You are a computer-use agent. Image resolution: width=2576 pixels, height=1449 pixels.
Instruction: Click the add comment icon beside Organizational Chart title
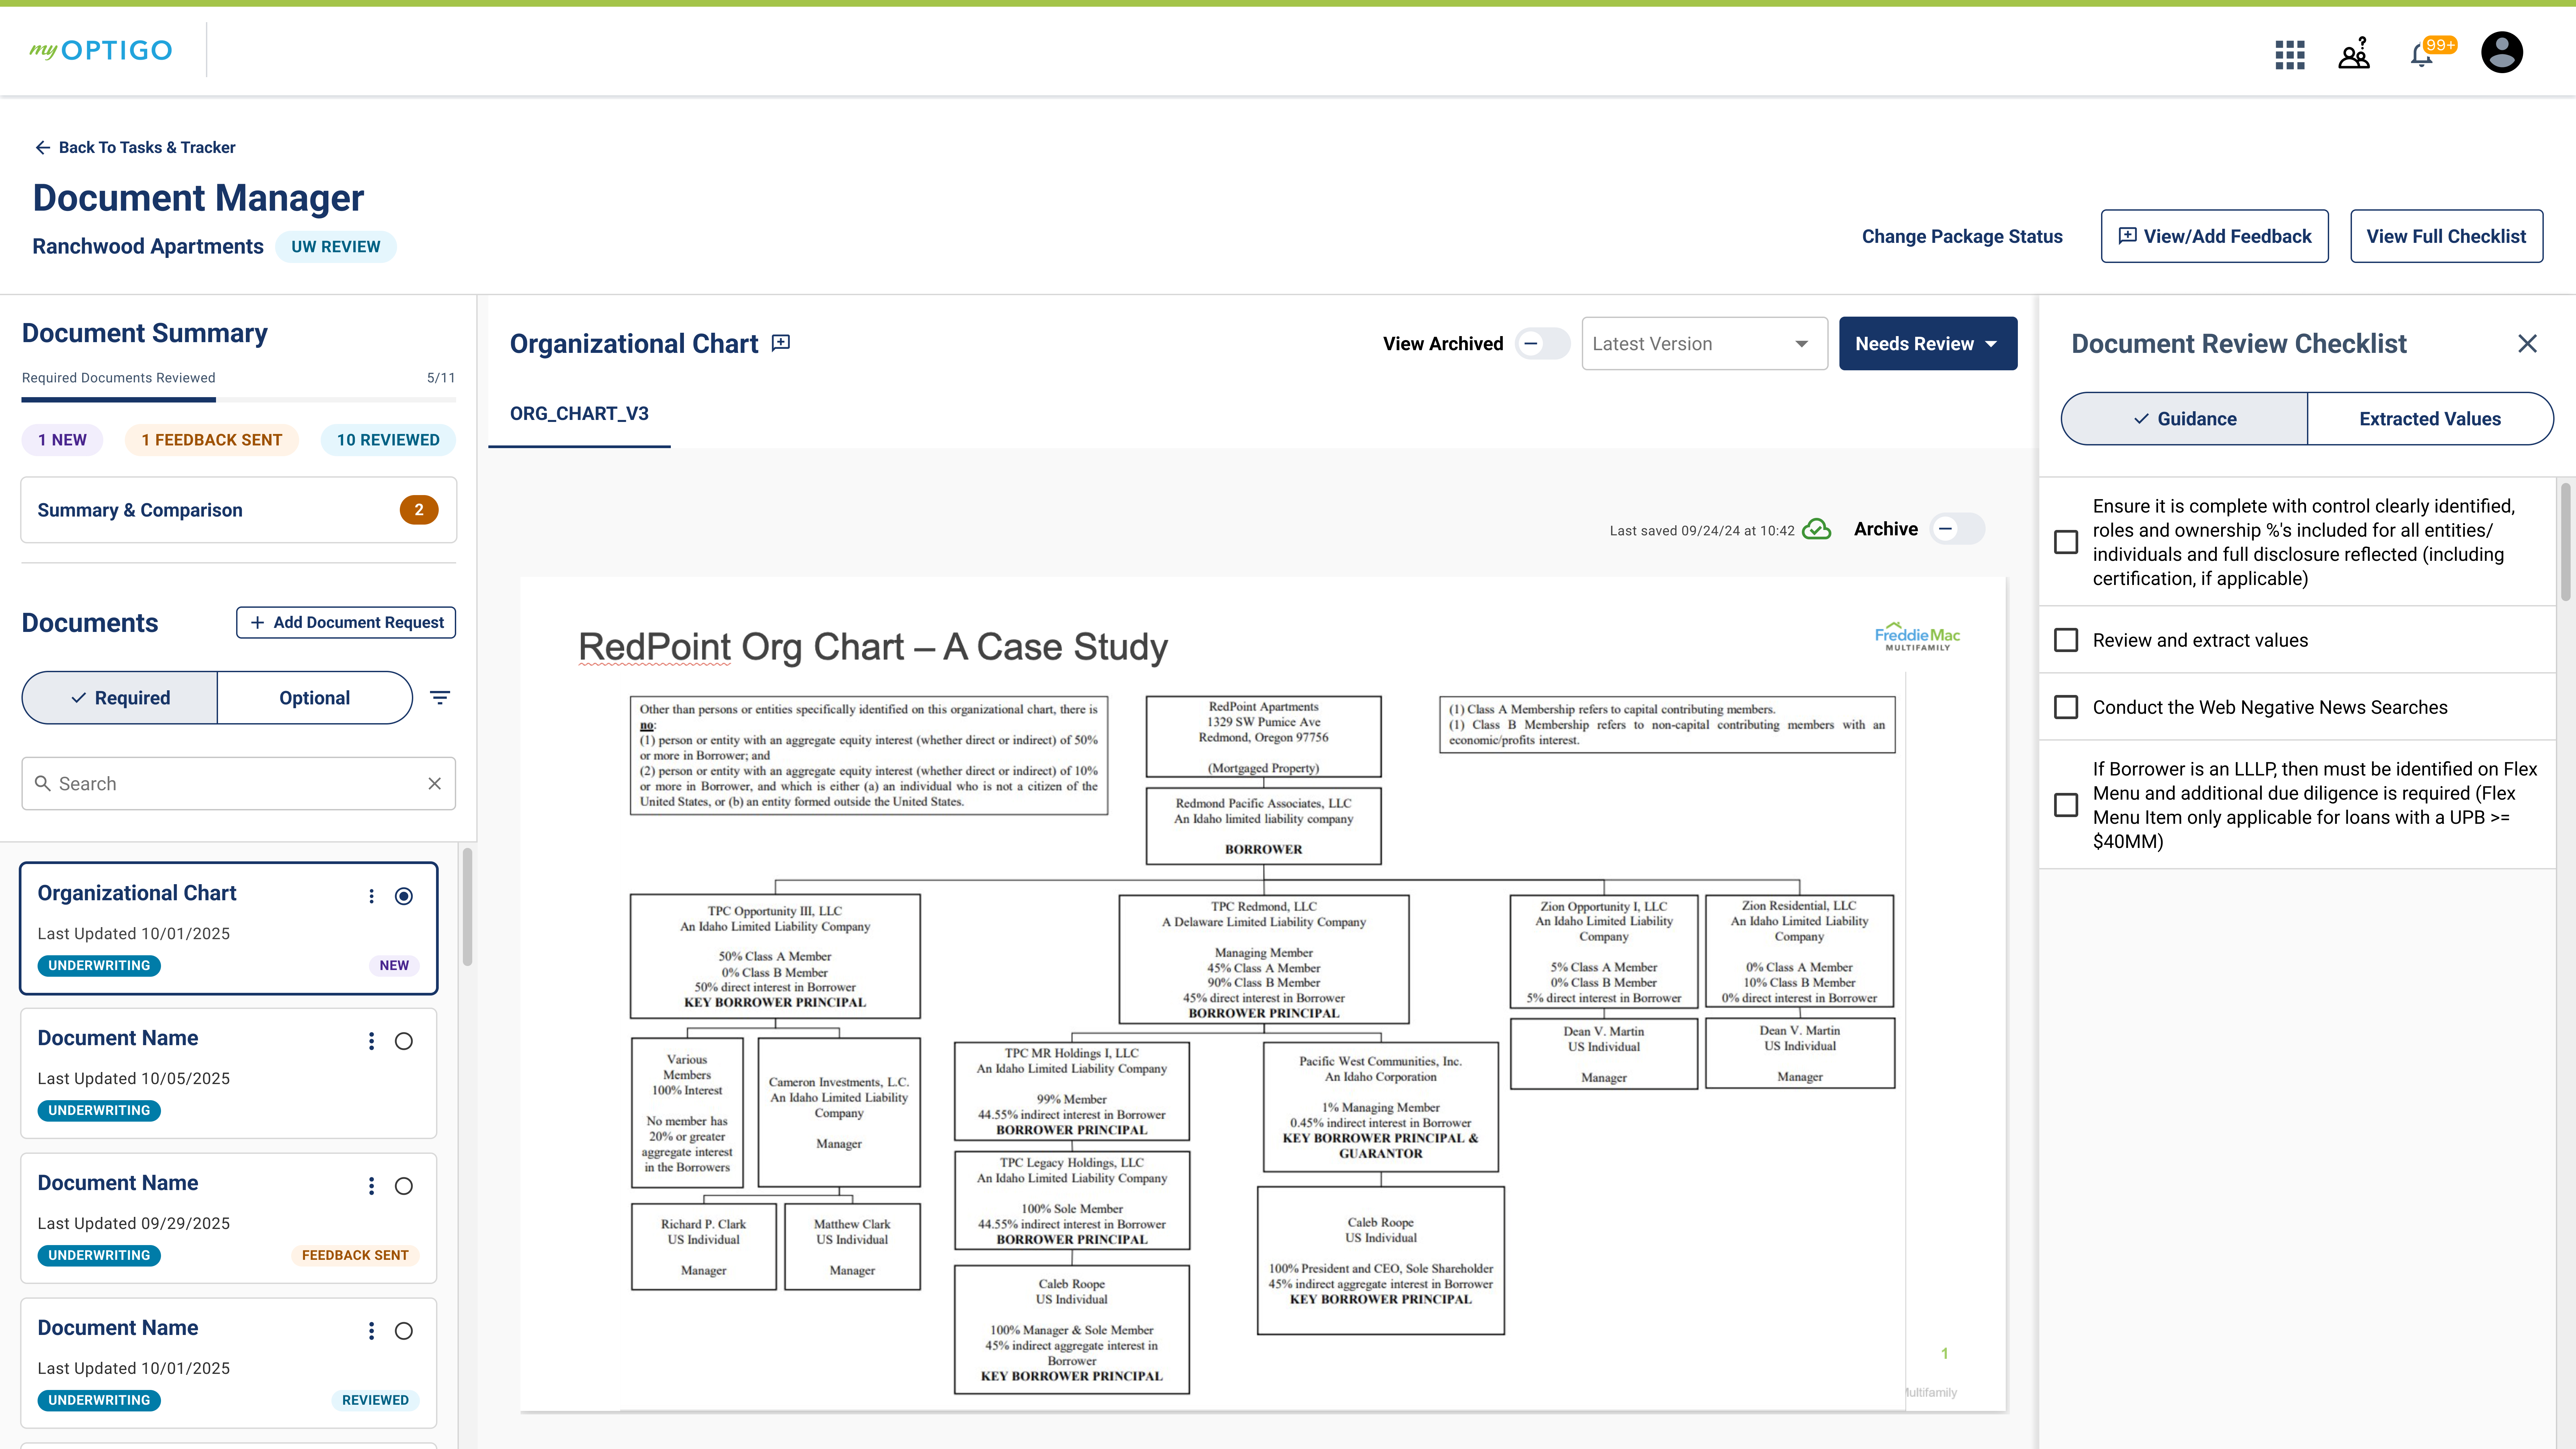781,343
